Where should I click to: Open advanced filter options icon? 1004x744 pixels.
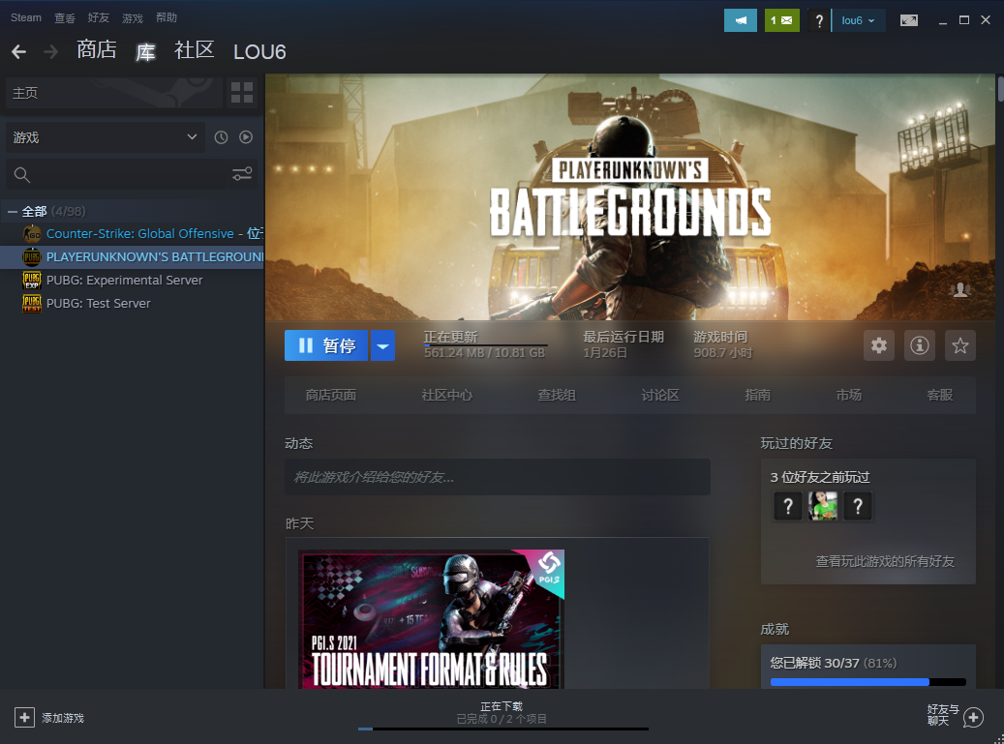coord(242,174)
